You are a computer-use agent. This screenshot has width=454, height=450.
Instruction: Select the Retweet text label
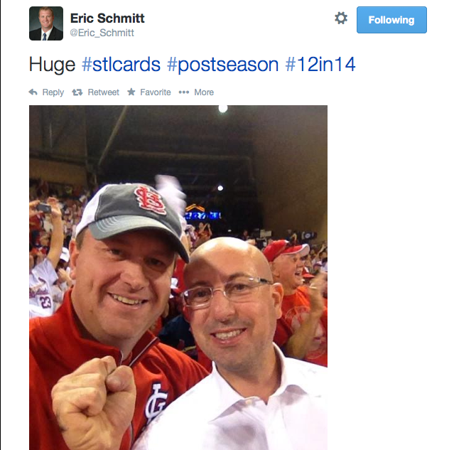pos(103,92)
